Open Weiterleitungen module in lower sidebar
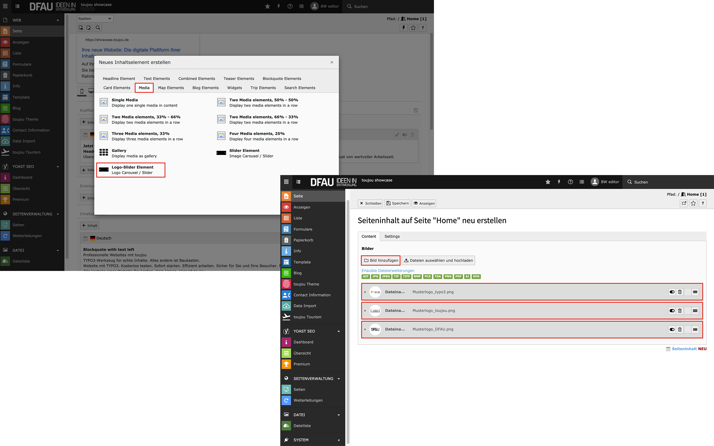Image resolution: width=714 pixels, height=446 pixels. coord(308,400)
